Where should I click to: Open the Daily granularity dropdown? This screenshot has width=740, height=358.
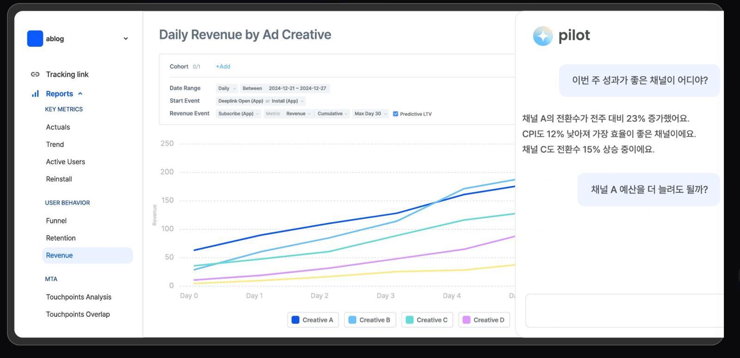point(227,88)
